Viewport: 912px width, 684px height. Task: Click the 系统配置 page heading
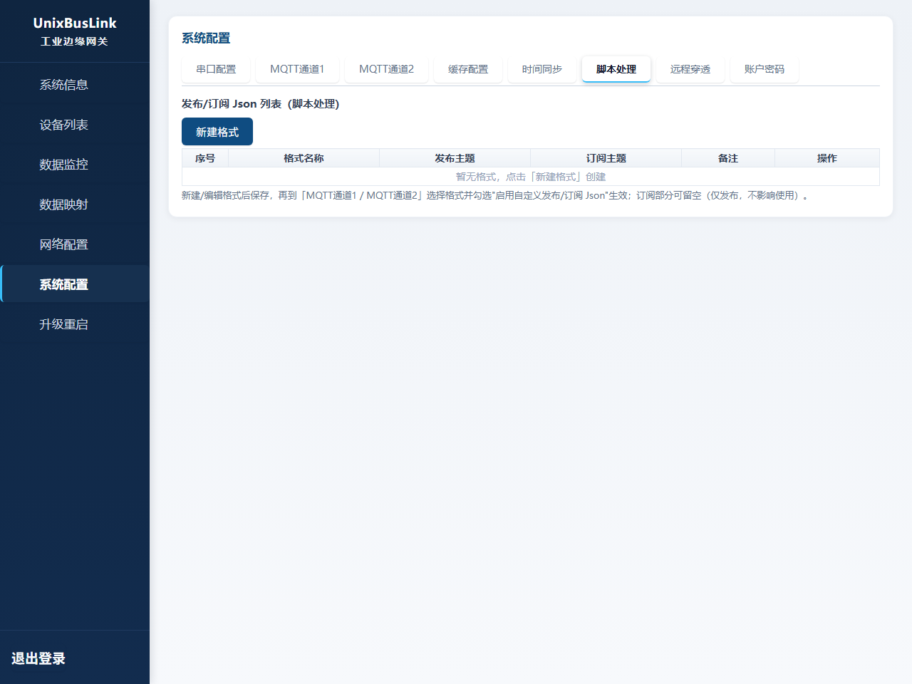click(206, 38)
